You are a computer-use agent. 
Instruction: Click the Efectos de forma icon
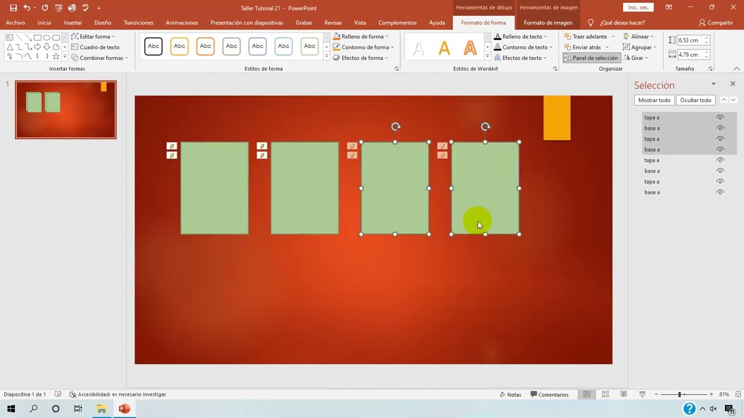(x=337, y=57)
